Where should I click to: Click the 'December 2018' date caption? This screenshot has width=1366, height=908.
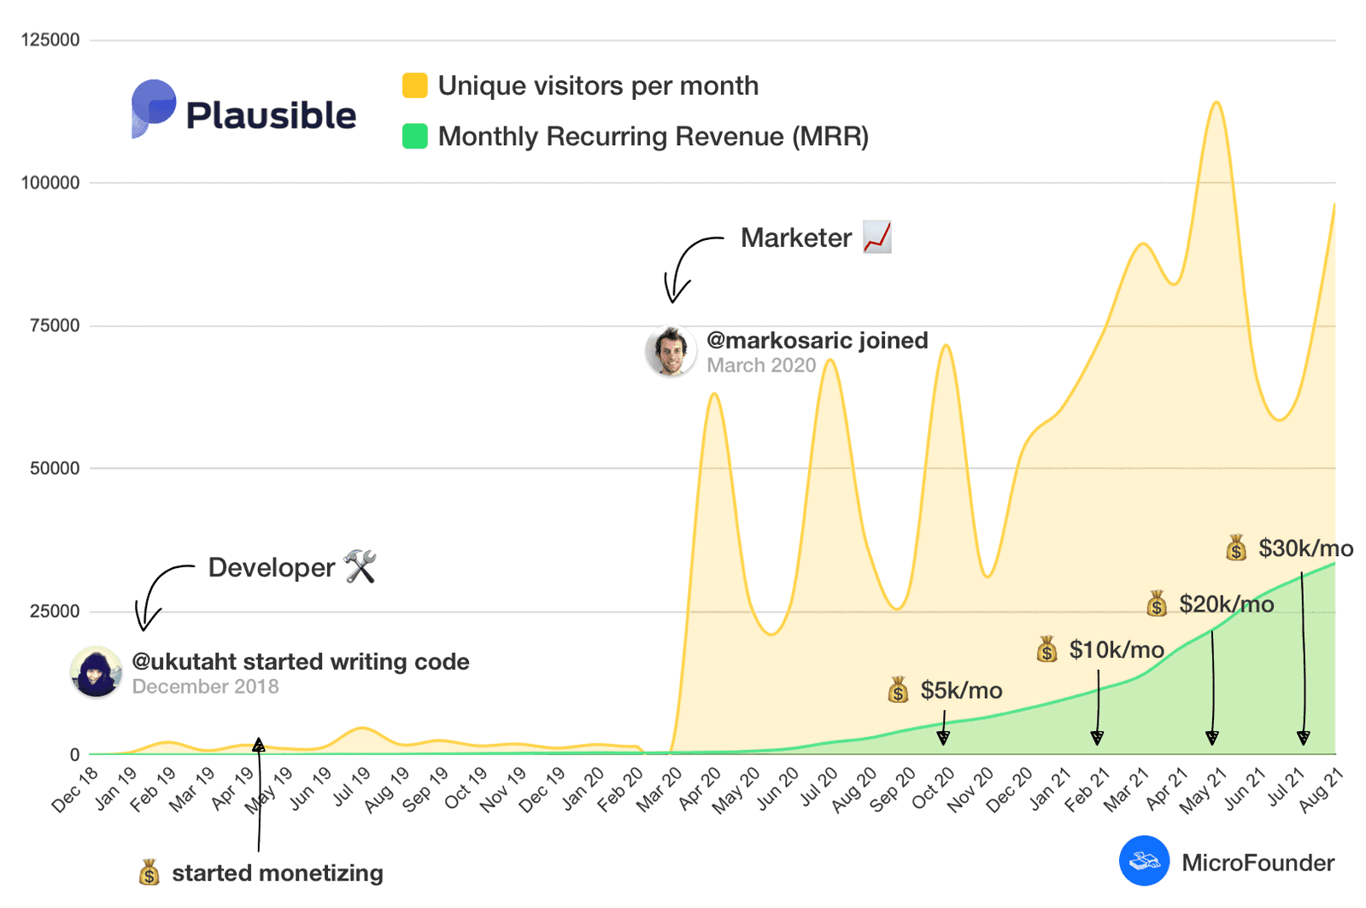pyautogui.click(x=205, y=686)
